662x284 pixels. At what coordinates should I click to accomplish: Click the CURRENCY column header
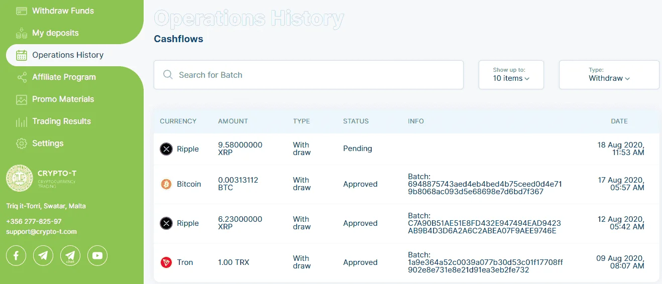tap(178, 121)
